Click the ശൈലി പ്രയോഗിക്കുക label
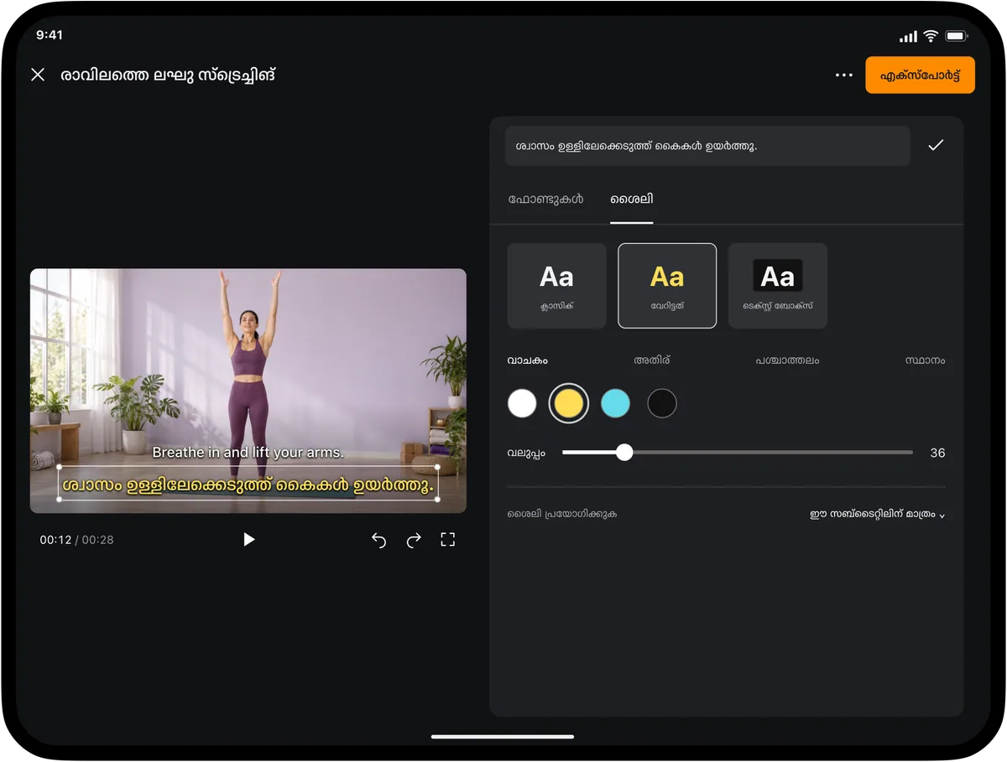Image resolution: width=1007 pixels, height=762 pixels. 561,514
